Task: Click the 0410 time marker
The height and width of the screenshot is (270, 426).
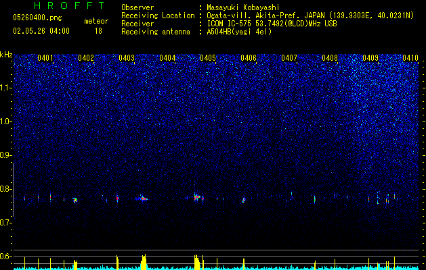Action: [x=410, y=58]
